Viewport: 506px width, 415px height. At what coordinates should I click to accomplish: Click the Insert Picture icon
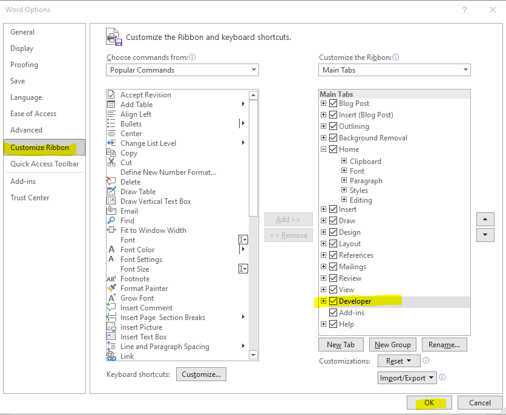111,327
